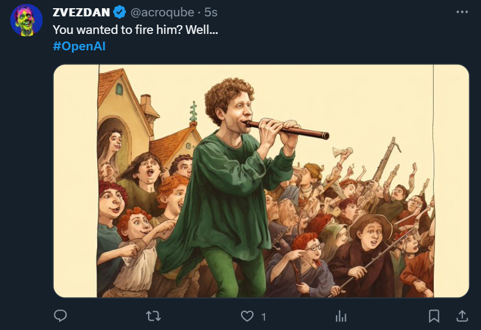Open the #OpenAI hashtag
Image resolution: width=481 pixels, height=330 pixels.
79,46
